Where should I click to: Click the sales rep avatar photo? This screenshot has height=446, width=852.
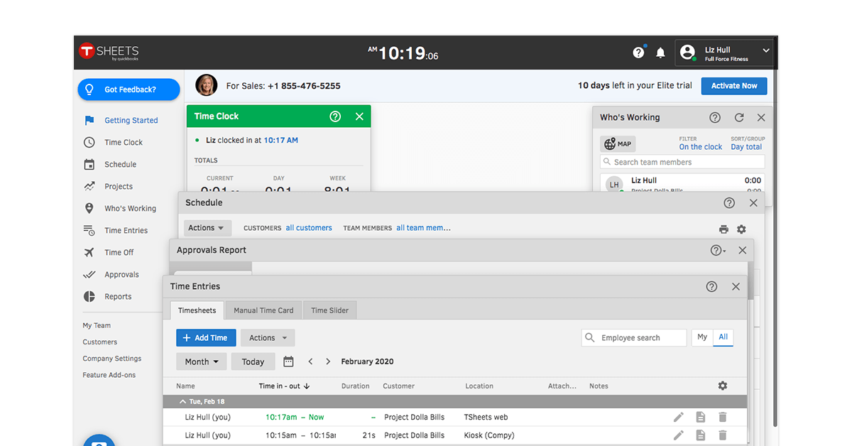click(x=207, y=85)
